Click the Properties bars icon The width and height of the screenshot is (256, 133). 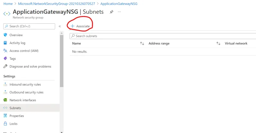5,116
